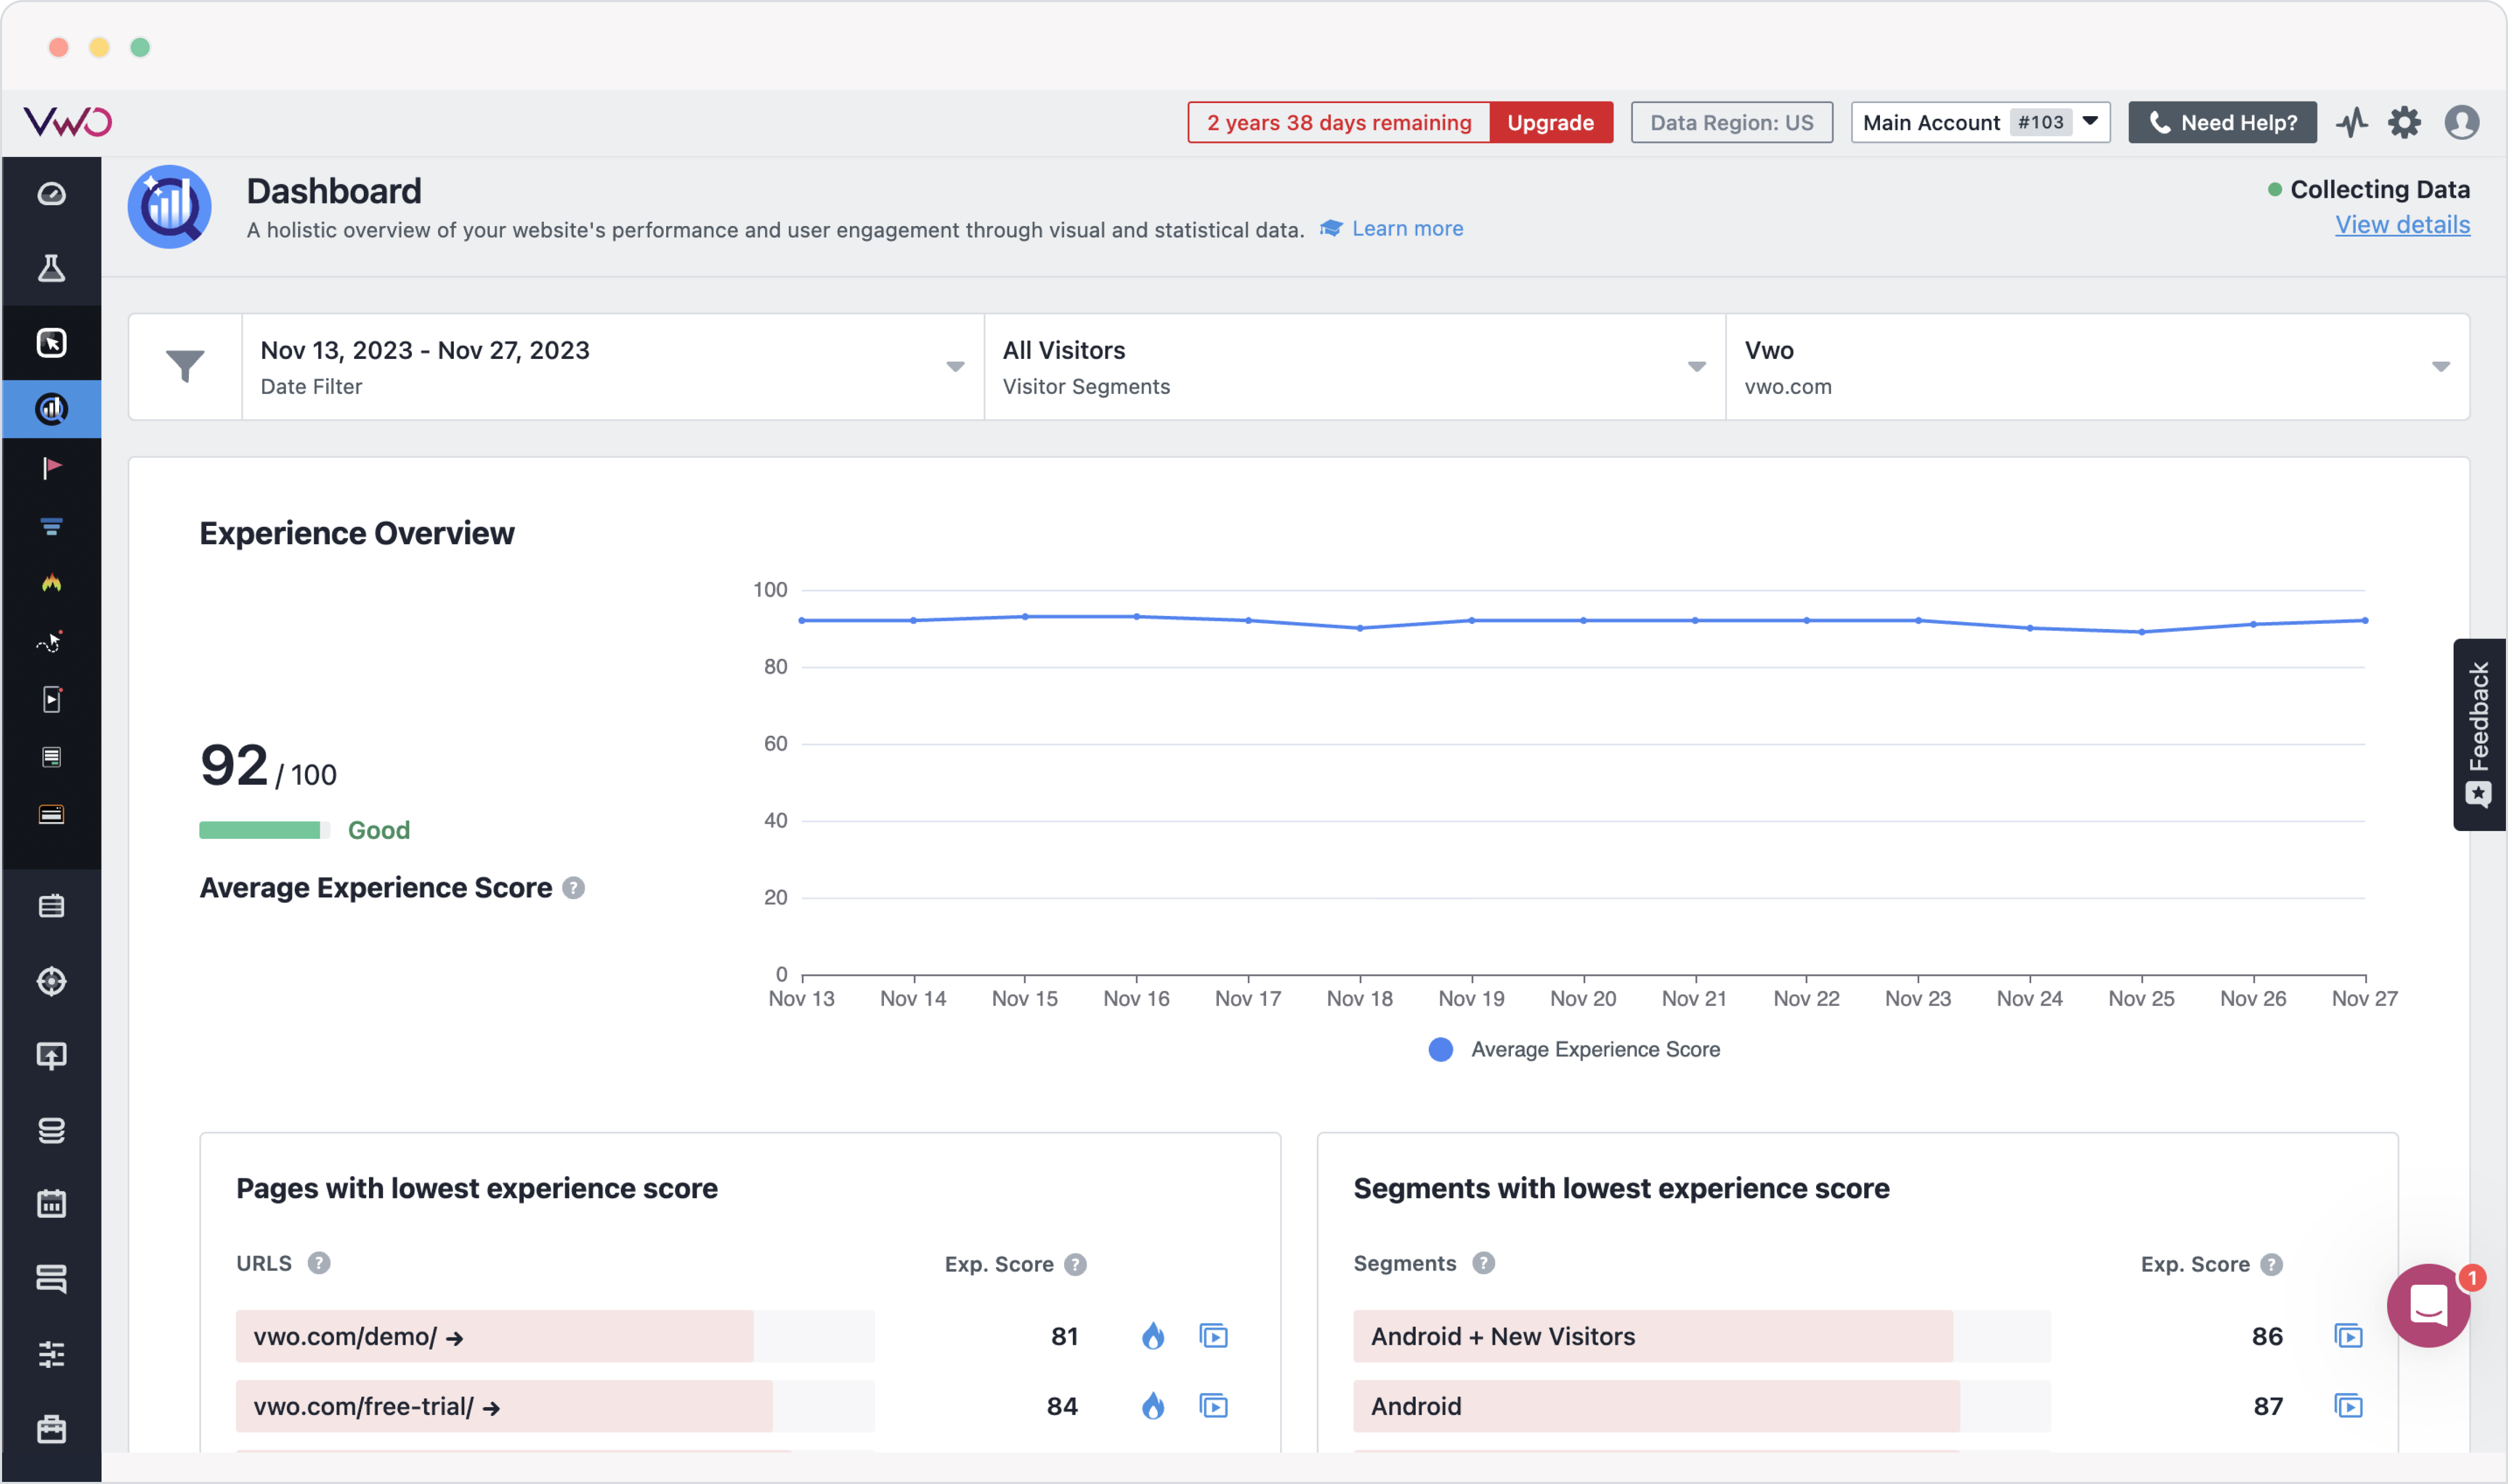2508x1484 pixels.
Task: Expand the Vwo website selector dropdown
Action: (2440, 366)
